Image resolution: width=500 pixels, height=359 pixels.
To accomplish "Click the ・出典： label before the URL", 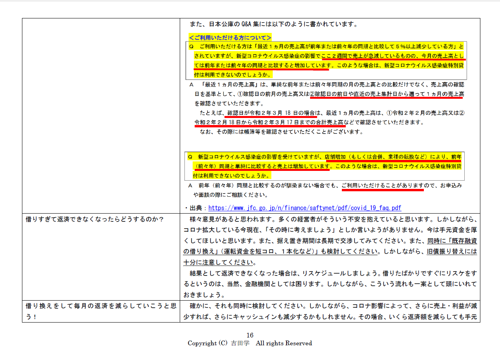I will point(195,208).
